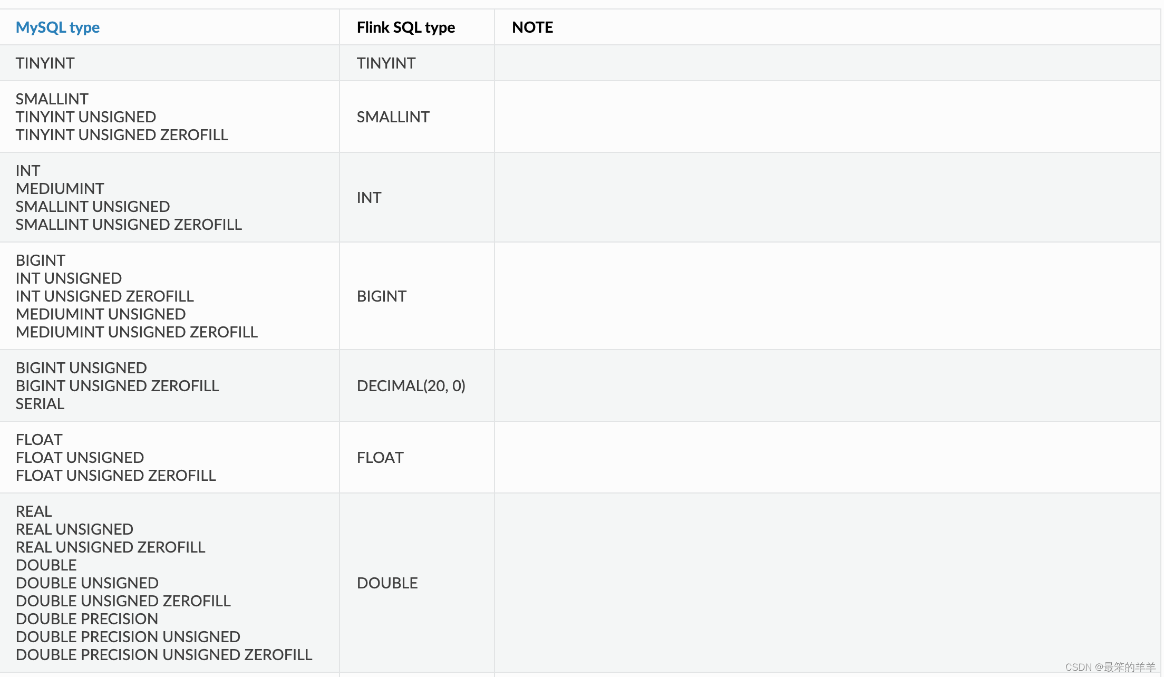This screenshot has height=677, width=1164.
Task: Select TINYINT in the Flink SQL type column
Action: coord(386,63)
